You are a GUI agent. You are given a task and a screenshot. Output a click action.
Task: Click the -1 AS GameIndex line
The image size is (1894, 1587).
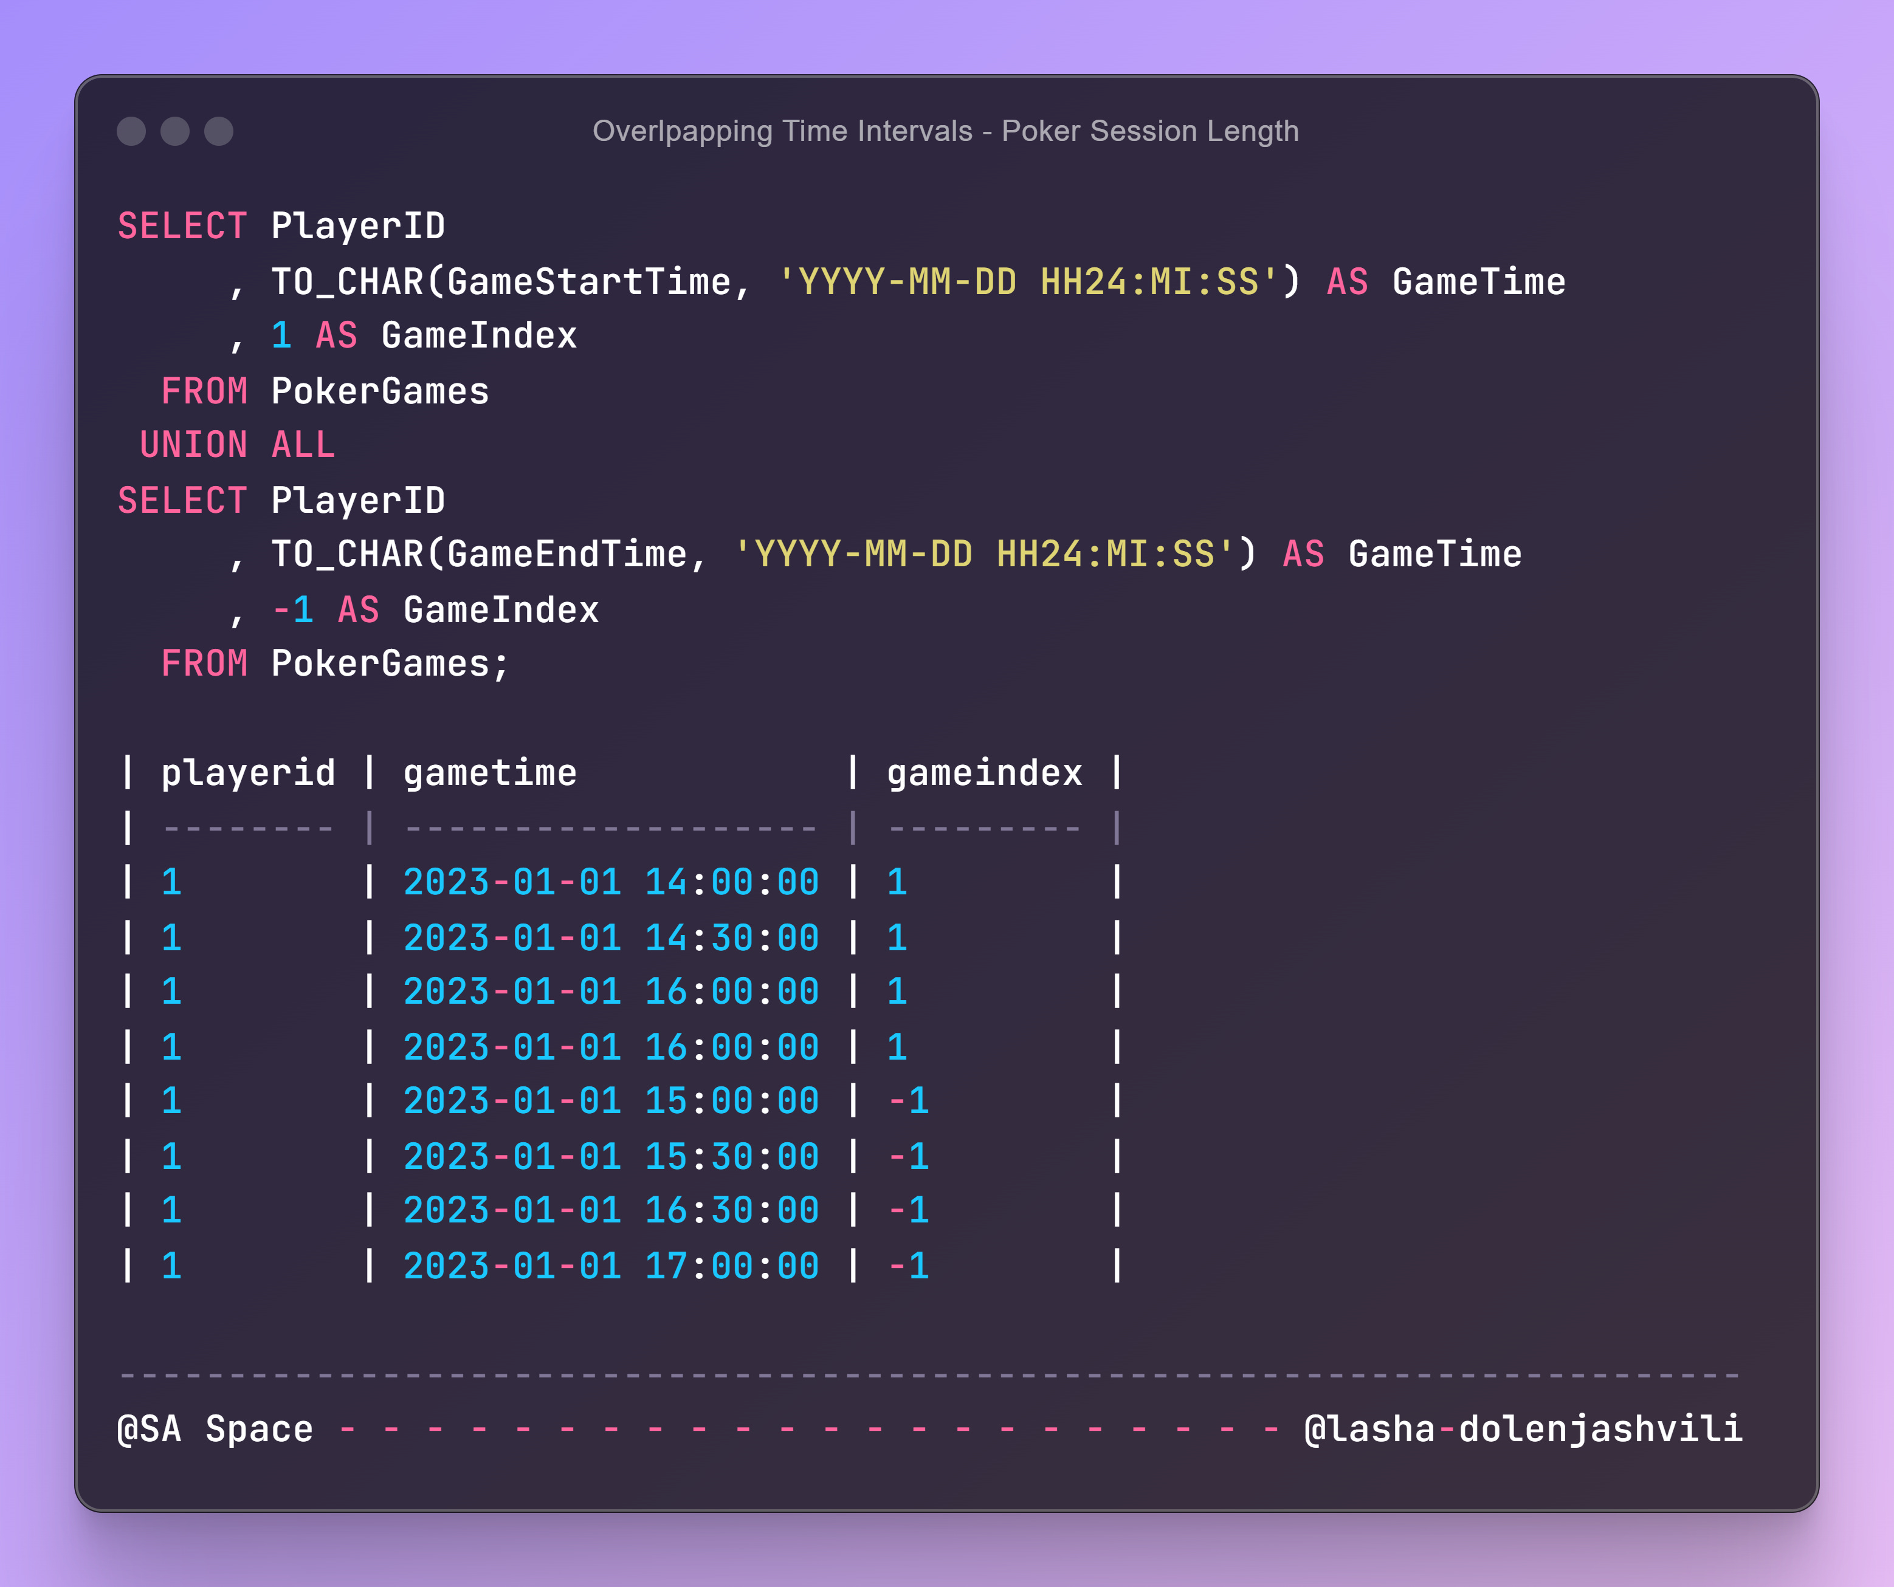435,609
